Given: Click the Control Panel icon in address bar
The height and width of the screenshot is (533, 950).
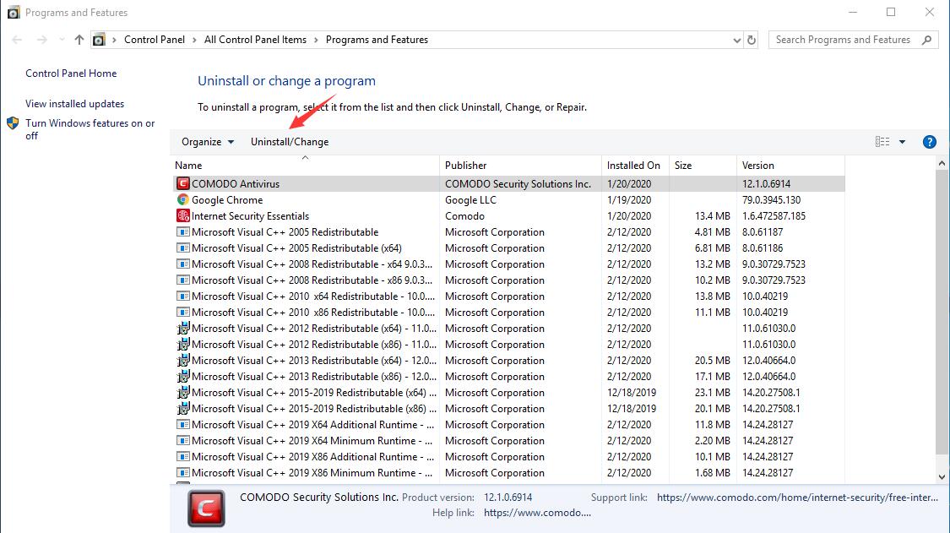Looking at the screenshot, I should tap(99, 40).
